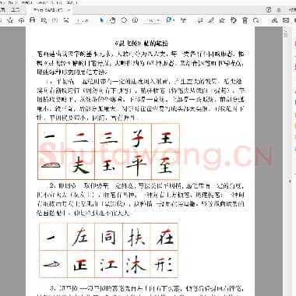Click the share with others icon
The width and height of the screenshot is (296, 296).
pos(274,20)
